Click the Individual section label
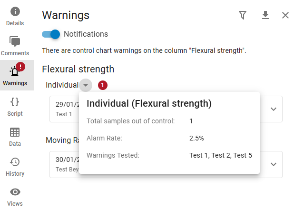This screenshot has width=294, height=210. 62,85
